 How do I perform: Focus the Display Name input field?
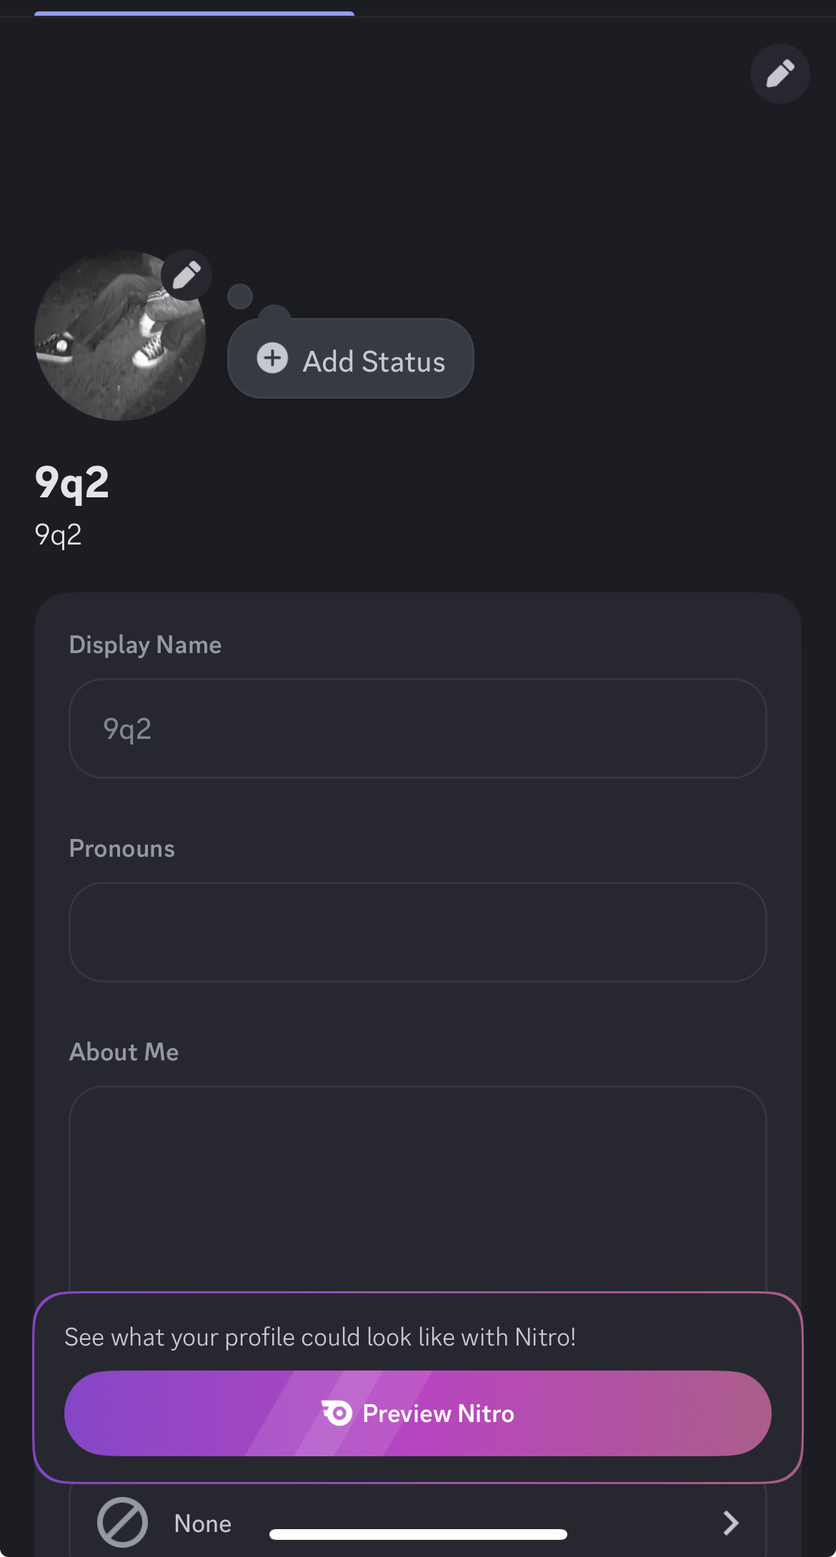[417, 728]
